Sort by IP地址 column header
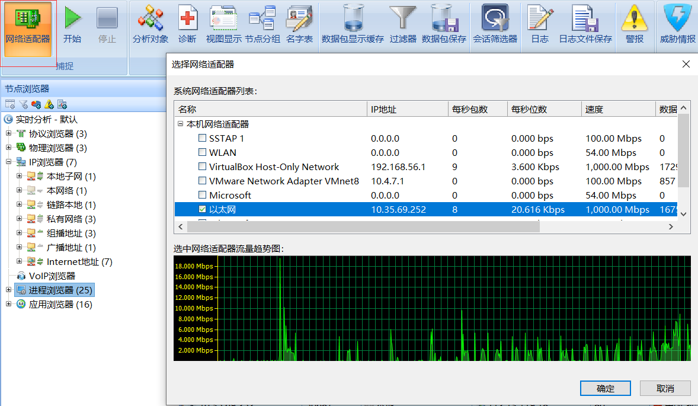The width and height of the screenshot is (698, 406). (407, 109)
